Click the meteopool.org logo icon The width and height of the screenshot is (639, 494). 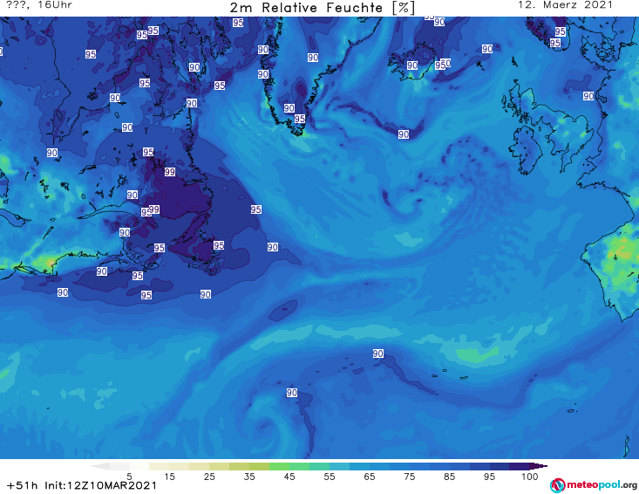[557, 485]
